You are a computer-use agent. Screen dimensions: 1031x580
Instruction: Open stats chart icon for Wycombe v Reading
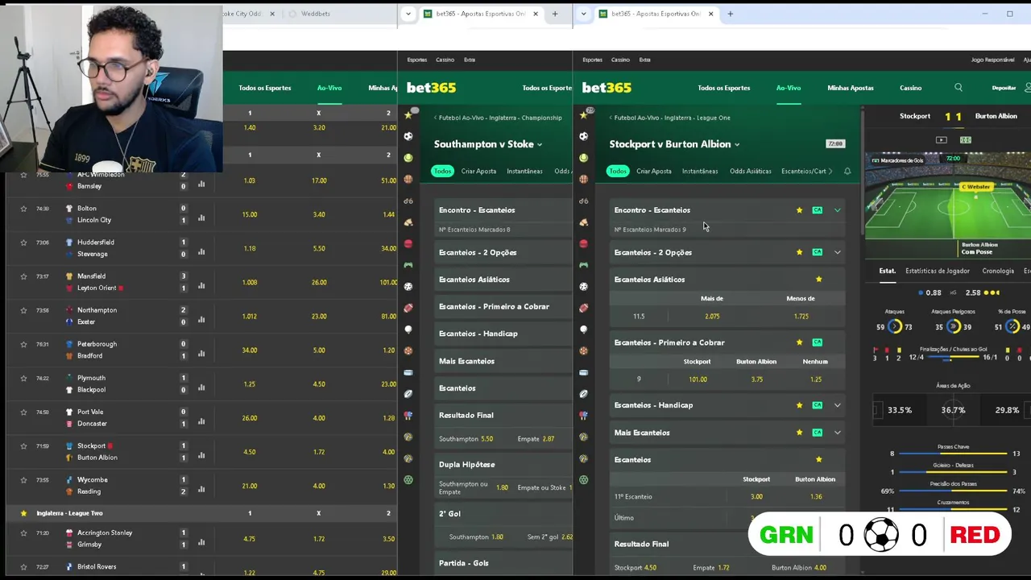[201, 489]
